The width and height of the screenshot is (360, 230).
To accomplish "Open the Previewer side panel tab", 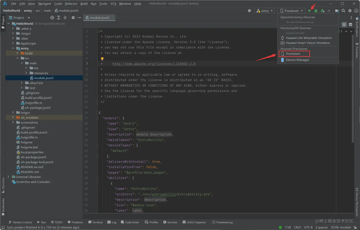I will [357, 50].
